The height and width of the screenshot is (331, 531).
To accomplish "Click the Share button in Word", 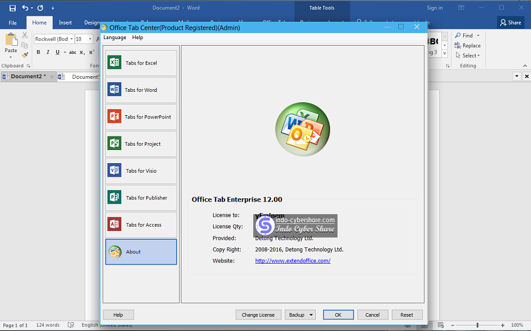I will [x=511, y=23].
